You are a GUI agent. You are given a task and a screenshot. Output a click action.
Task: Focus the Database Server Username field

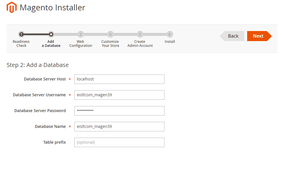119,95
